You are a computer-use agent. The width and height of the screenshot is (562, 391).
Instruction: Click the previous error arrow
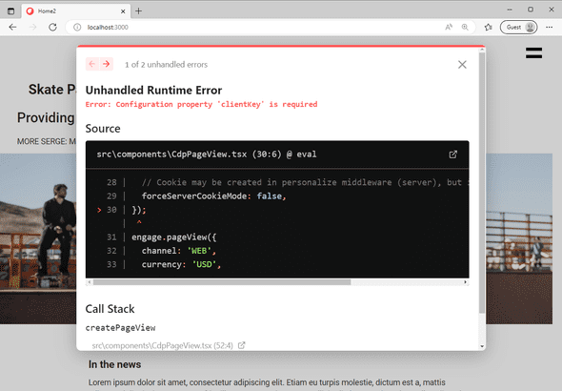92,64
